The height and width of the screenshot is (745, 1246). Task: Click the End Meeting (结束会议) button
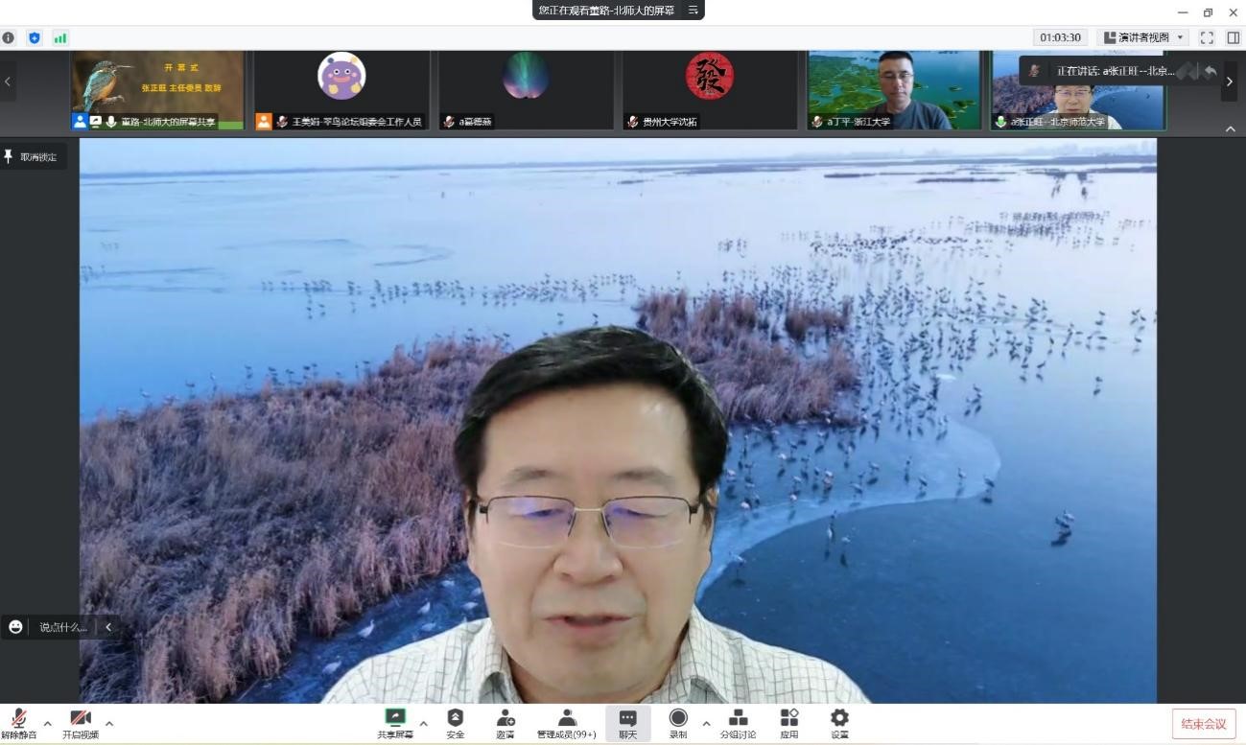coord(1203,724)
